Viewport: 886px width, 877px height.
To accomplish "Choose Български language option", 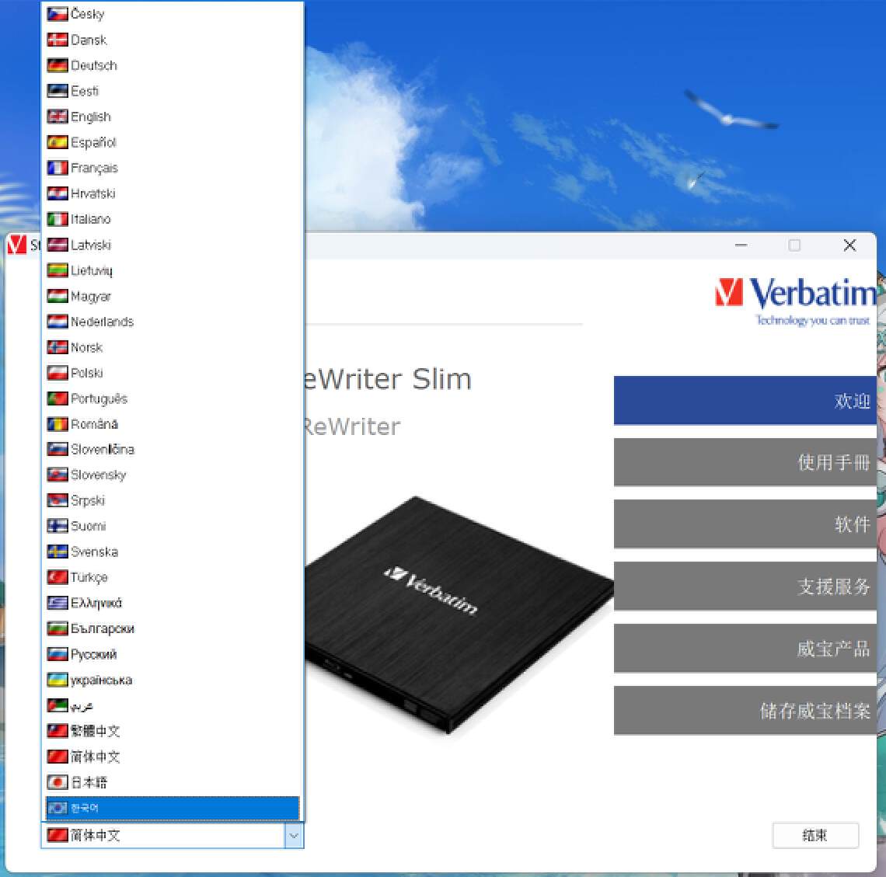I will (173, 628).
